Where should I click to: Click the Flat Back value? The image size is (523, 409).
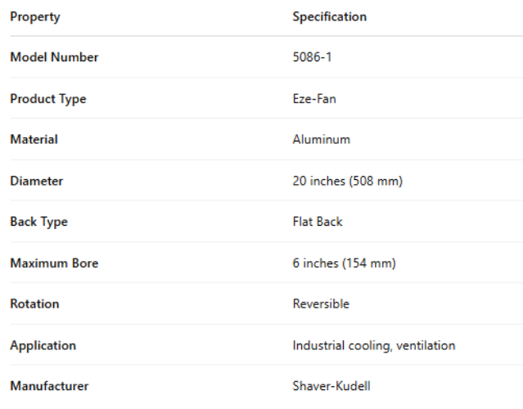tap(318, 222)
